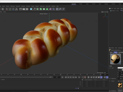Screen dimensions: 123x92
Task: Open the Window menu
Action: click(53, 6)
